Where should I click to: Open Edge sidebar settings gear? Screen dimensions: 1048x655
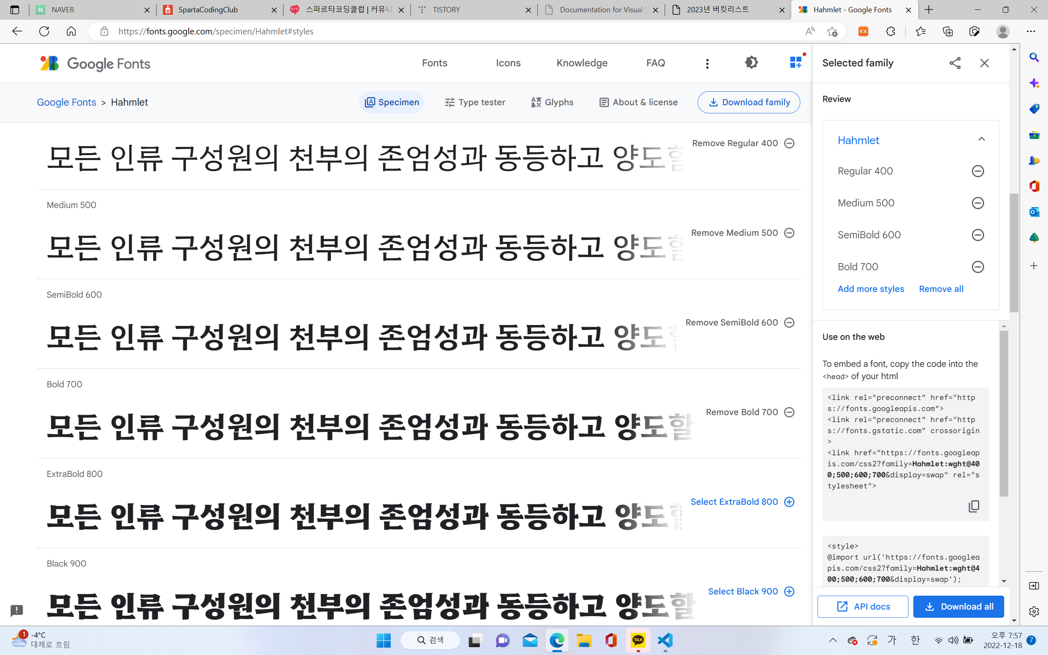point(1034,611)
